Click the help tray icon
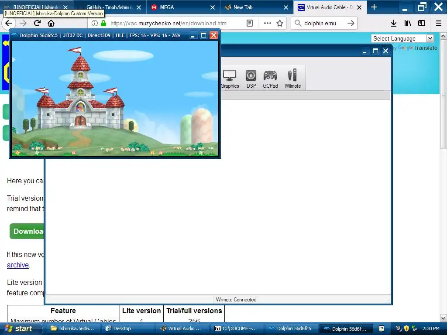 coord(382,328)
